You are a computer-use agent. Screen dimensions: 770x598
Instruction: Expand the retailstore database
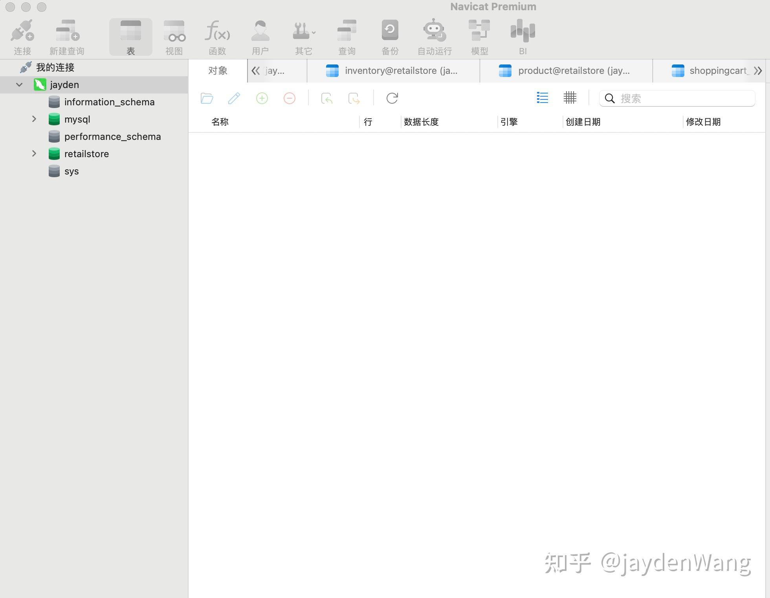click(x=34, y=154)
